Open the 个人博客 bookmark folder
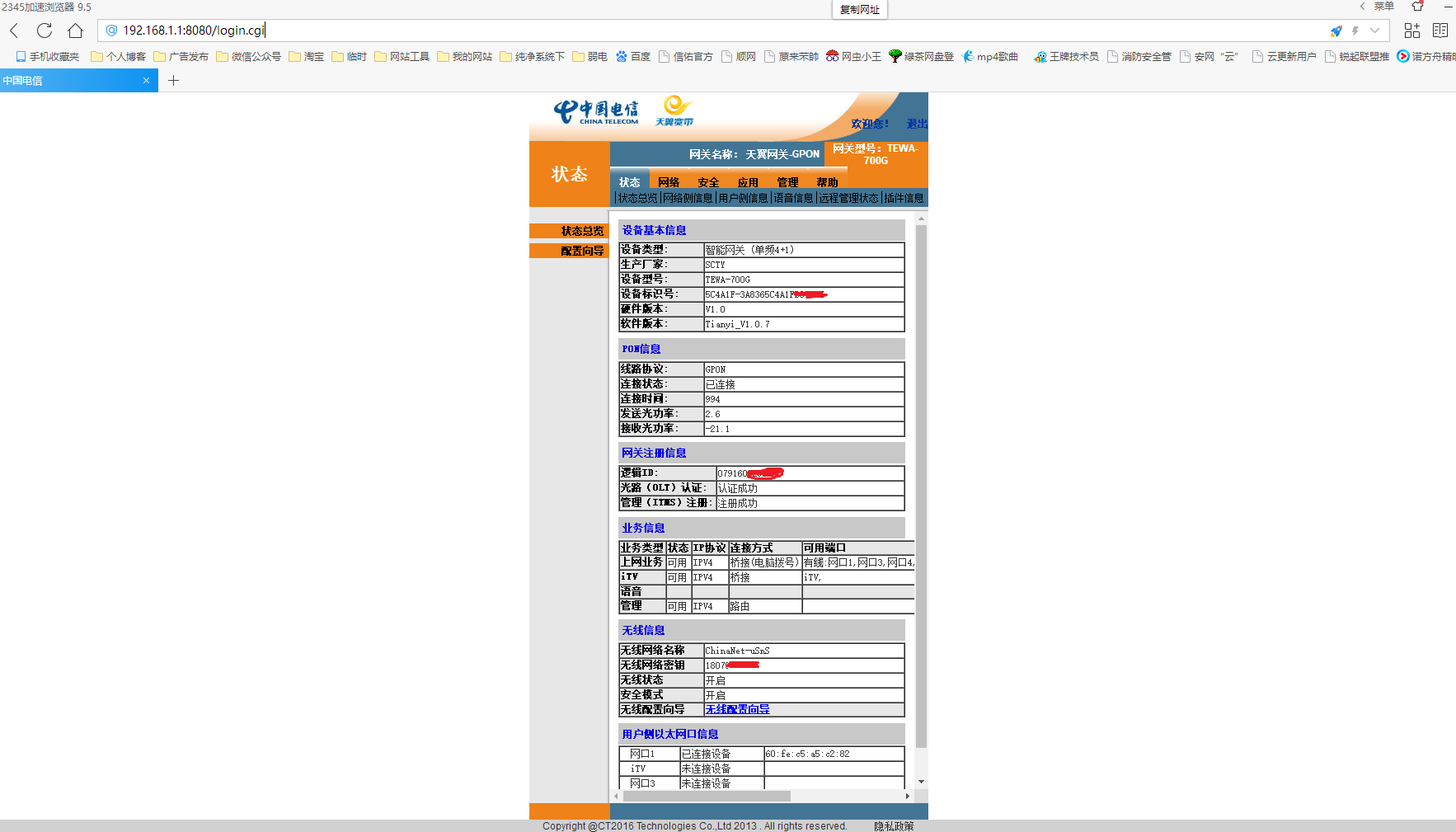This screenshot has height=832, width=1456. pyautogui.click(x=118, y=57)
